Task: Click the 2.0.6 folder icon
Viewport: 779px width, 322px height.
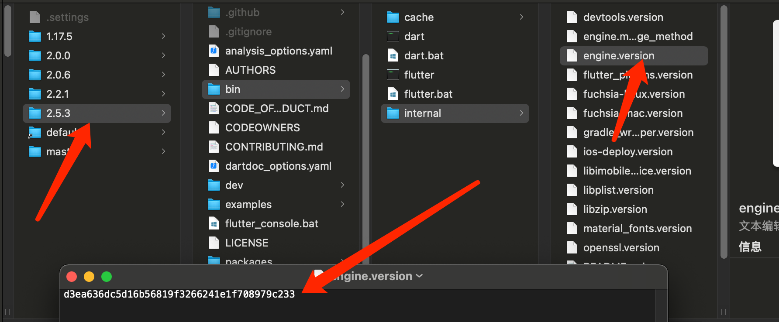Action: (x=34, y=75)
